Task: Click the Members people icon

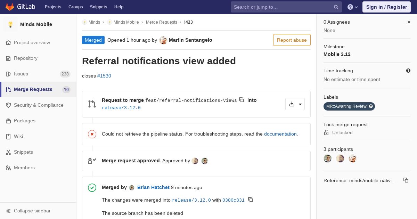Action: (x=8, y=168)
